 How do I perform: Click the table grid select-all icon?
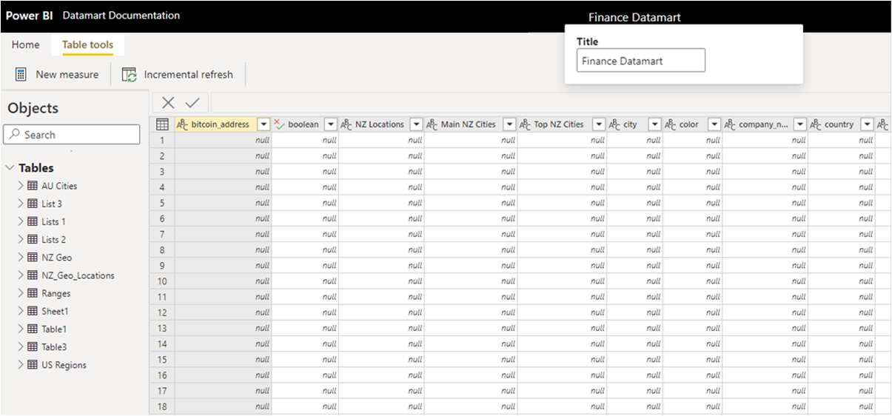[162, 124]
